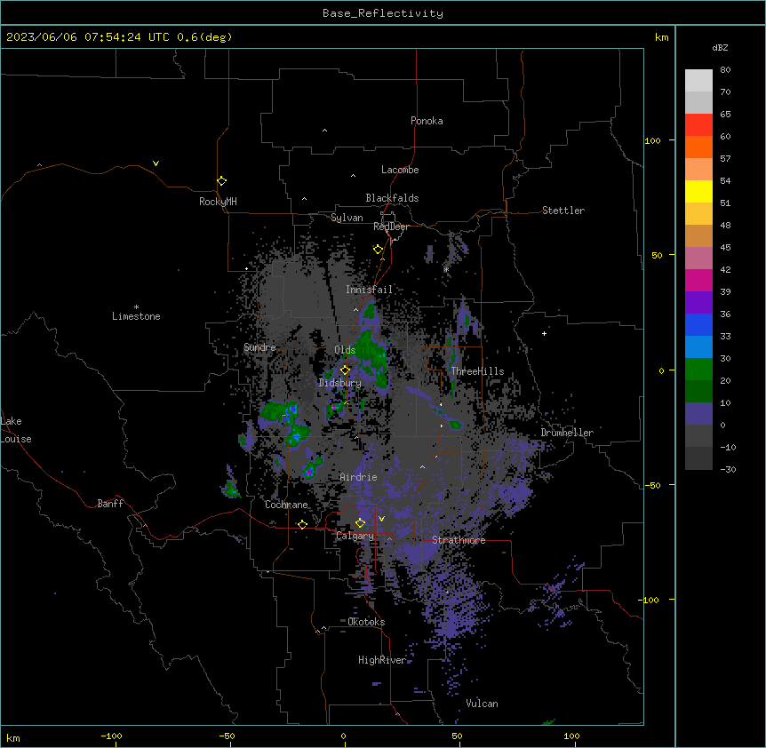
Task: Click the 0.6(deg) elevation angle text
Action: [204, 37]
